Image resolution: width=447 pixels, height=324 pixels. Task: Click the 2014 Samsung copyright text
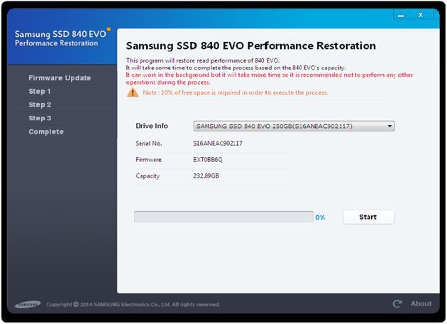pyautogui.click(x=133, y=305)
